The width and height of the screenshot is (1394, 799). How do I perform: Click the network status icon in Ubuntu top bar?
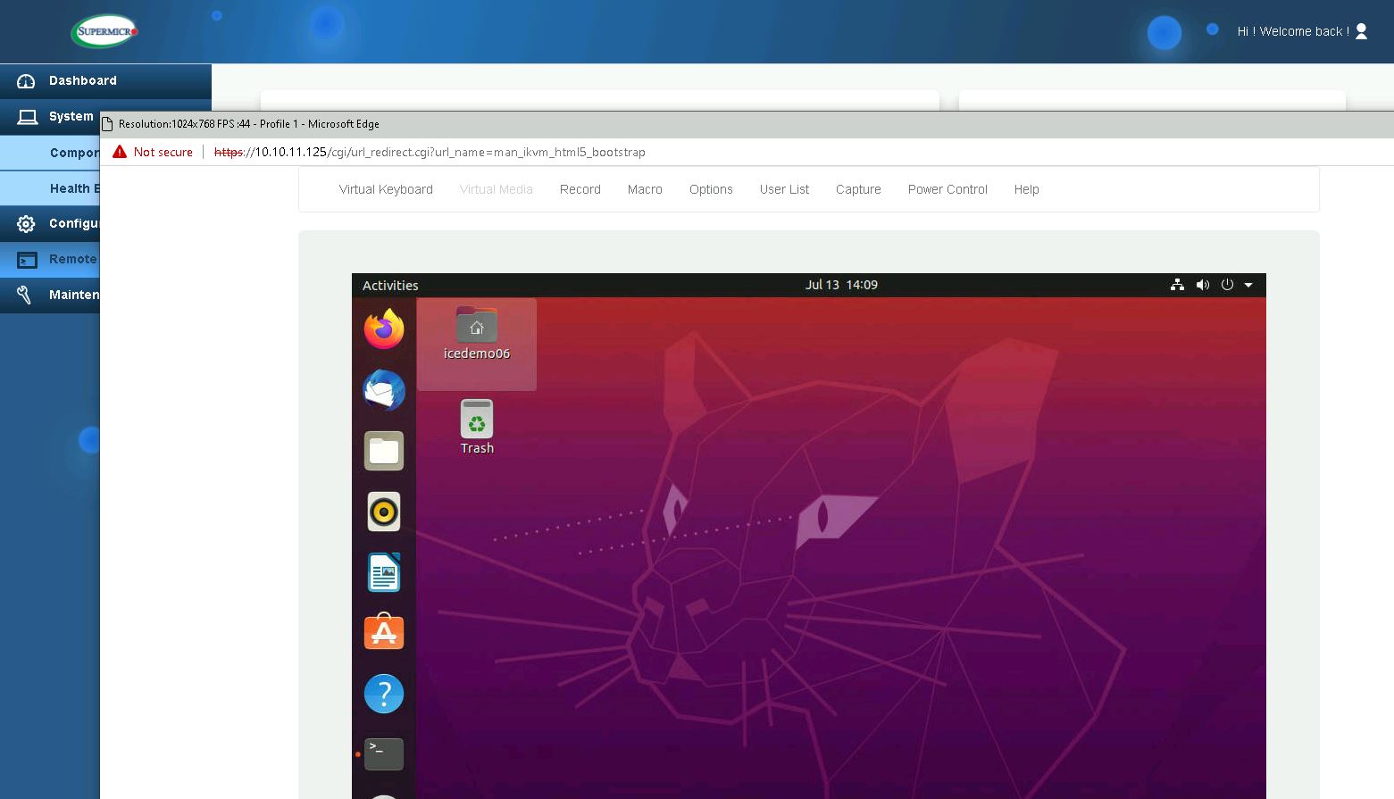(x=1177, y=285)
